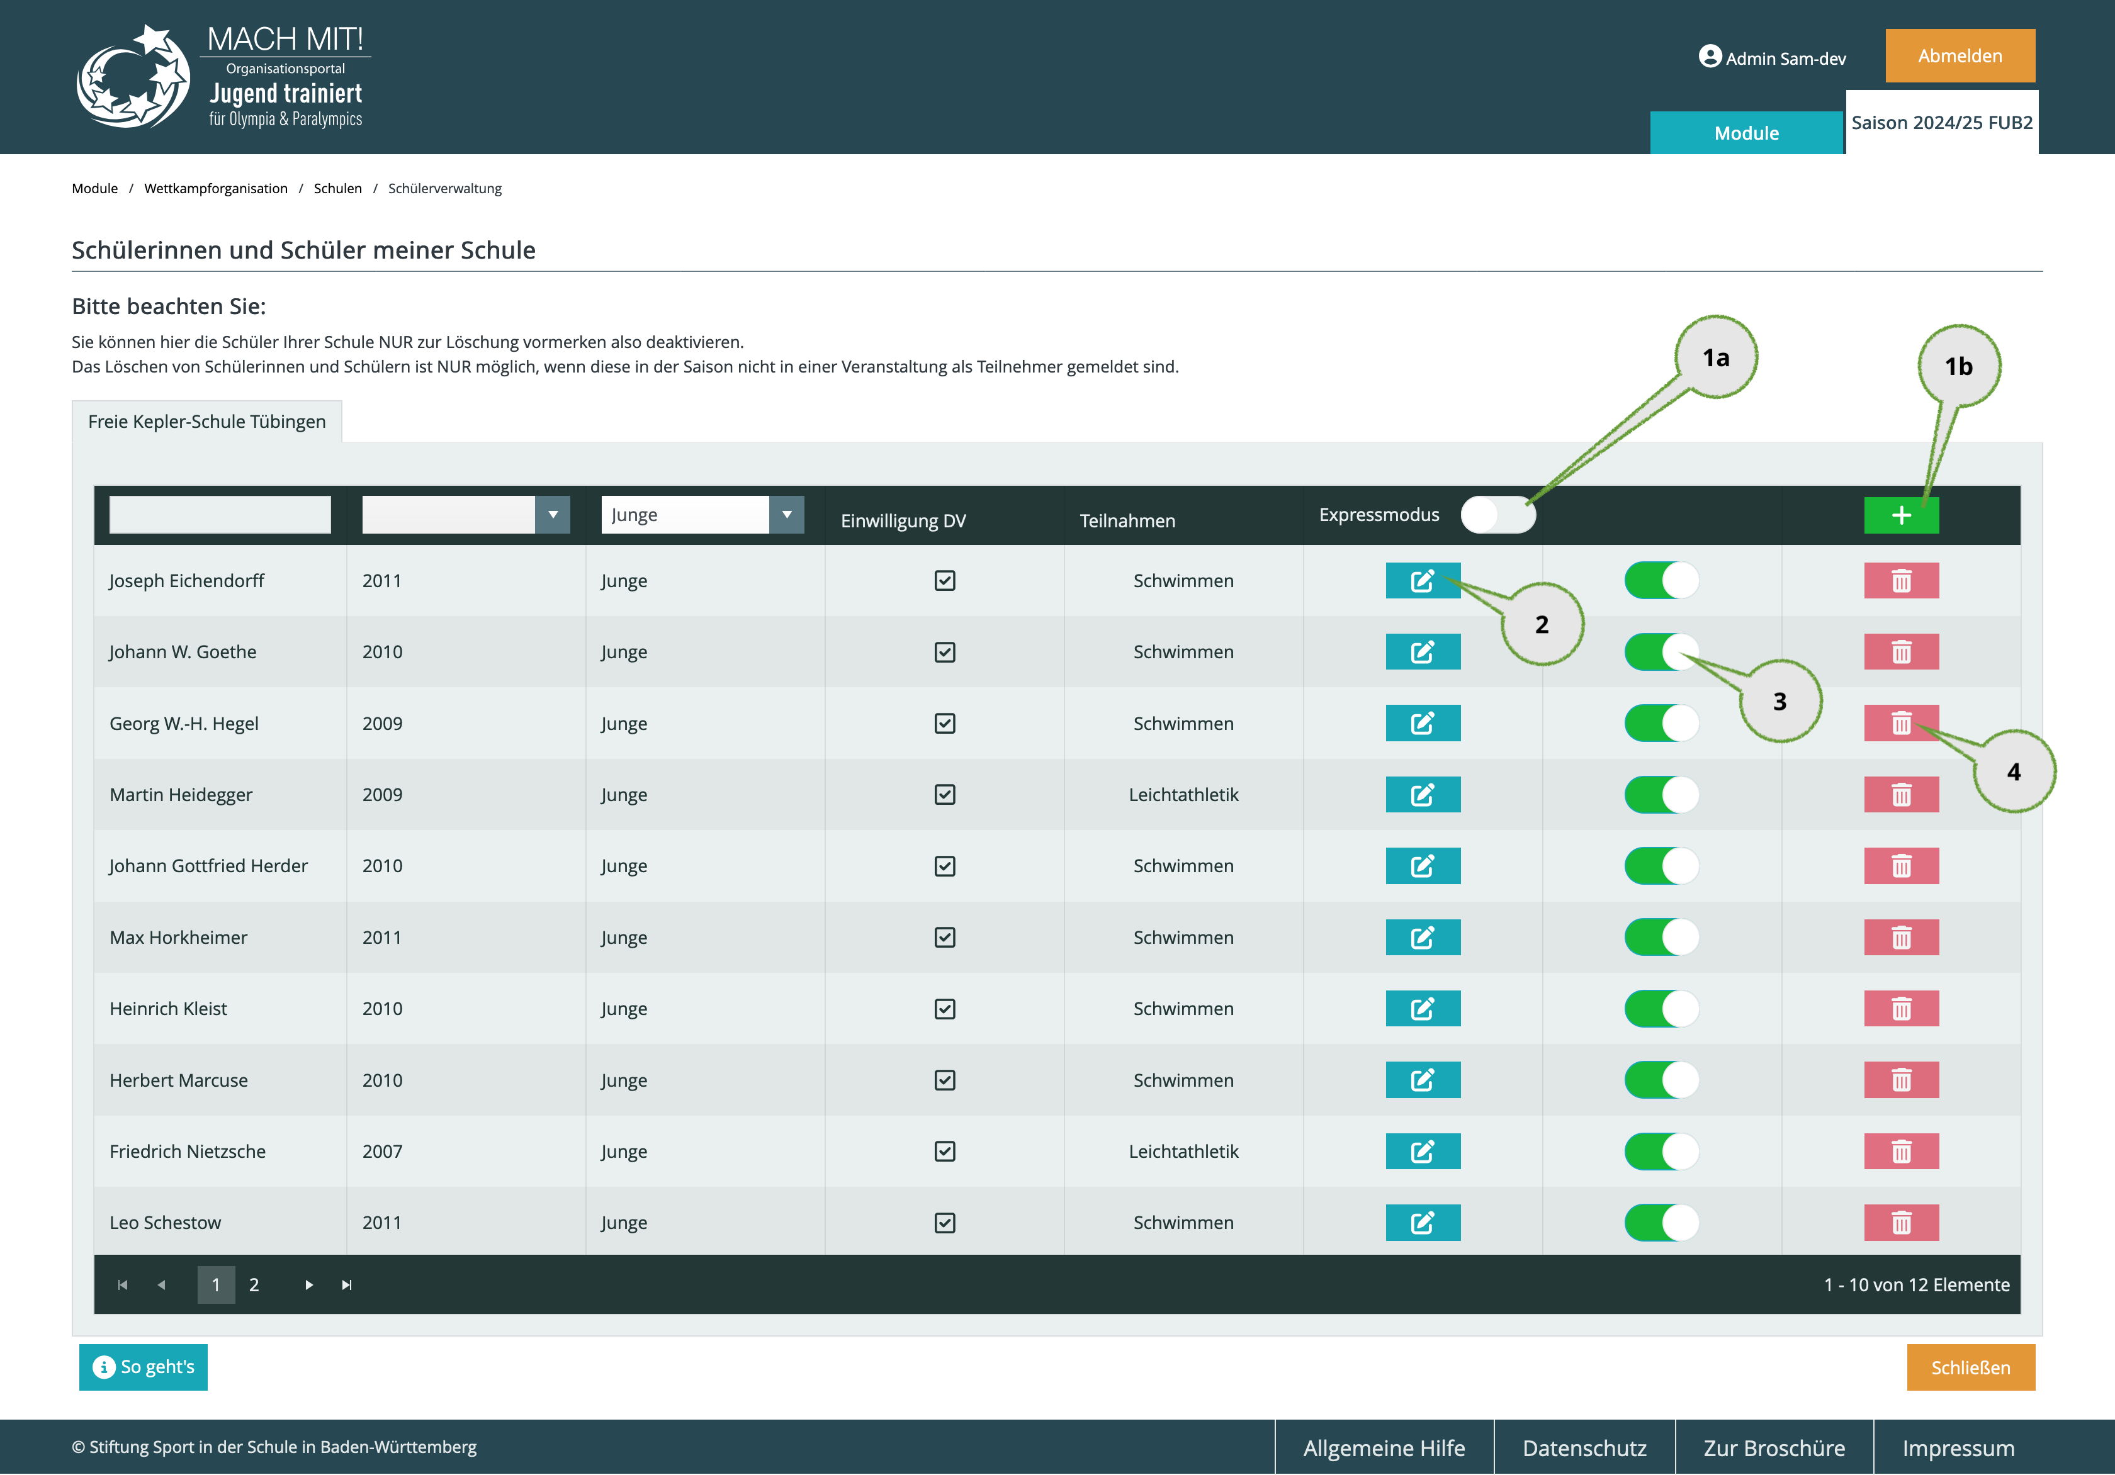Delete Martin Heidegger with trash icon
The width and height of the screenshot is (2115, 1475).
(1900, 795)
